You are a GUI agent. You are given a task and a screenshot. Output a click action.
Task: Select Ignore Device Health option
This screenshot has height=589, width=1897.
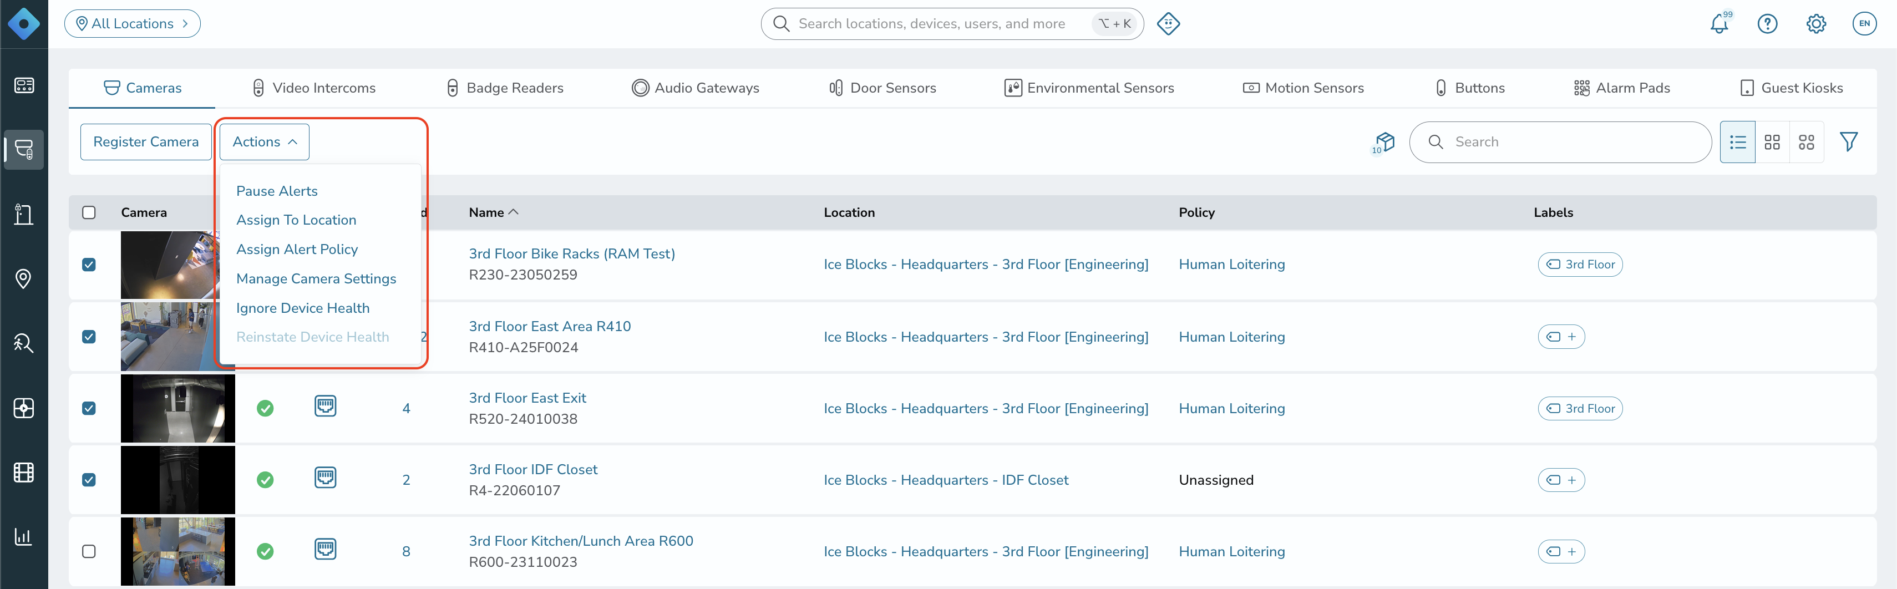coord(303,308)
